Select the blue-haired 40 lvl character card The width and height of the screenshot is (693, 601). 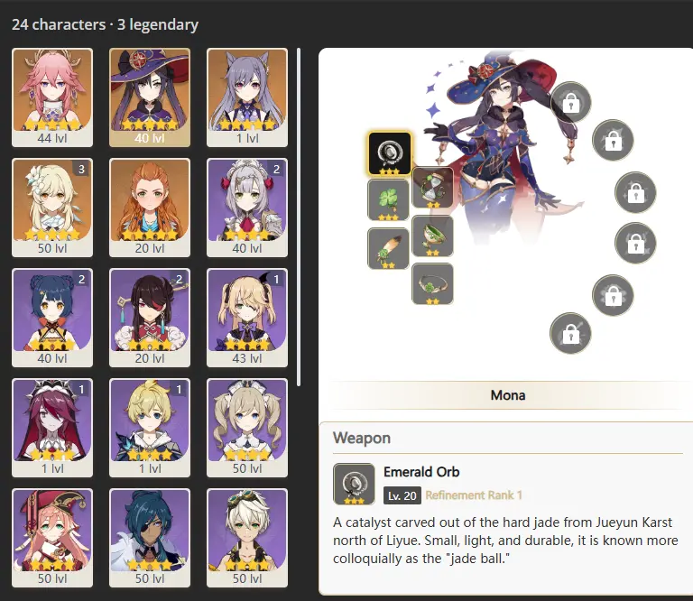[52, 318]
